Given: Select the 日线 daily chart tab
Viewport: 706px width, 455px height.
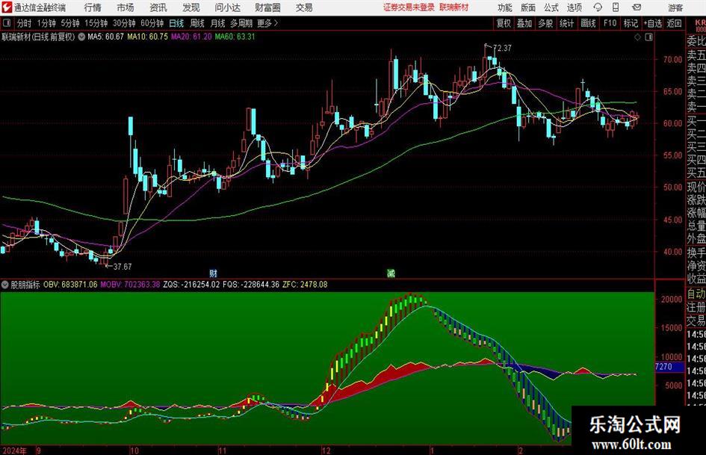Looking at the screenshot, I should tap(176, 23).
